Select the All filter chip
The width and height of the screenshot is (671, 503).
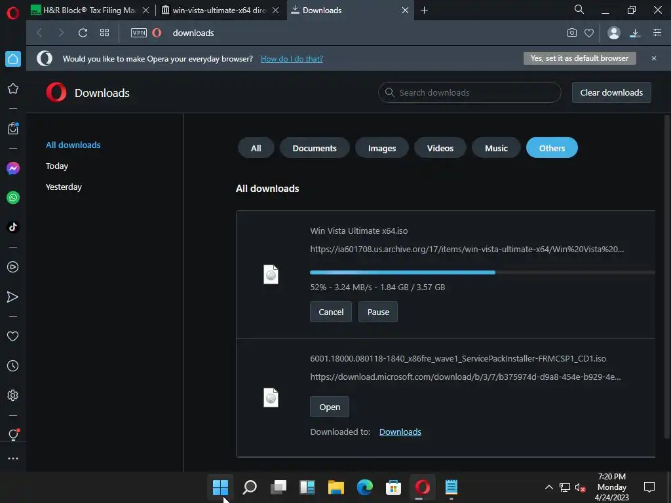tap(256, 148)
